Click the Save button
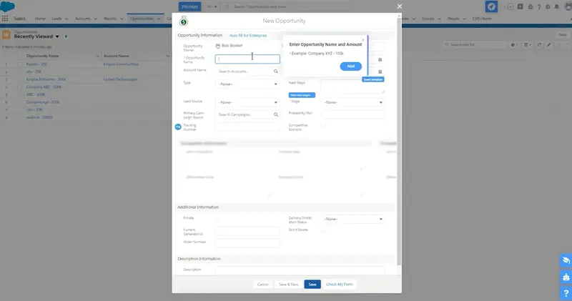Screen dimensions: 572x301 click(312, 285)
